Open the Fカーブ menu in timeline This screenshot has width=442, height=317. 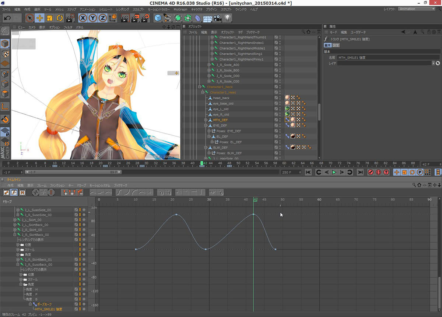tap(81, 185)
